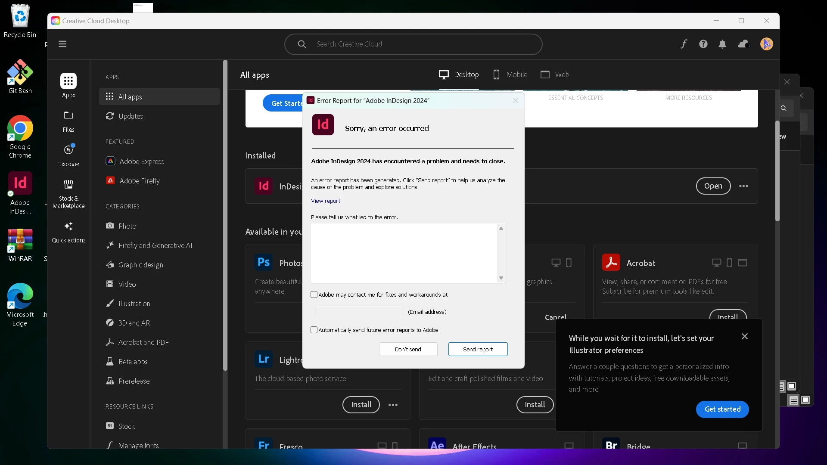Open the notifications bell icon
This screenshot has width=827, height=465.
coord(722,44)
